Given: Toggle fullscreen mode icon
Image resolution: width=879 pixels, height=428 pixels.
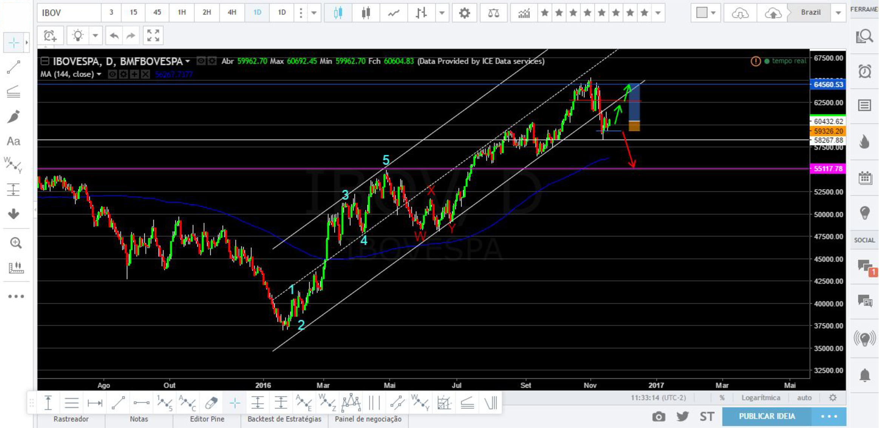Looking at the screenshot, I should (x=153, y=36).
